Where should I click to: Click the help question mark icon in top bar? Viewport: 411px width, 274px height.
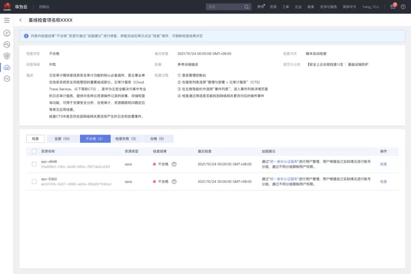(404, 6)
